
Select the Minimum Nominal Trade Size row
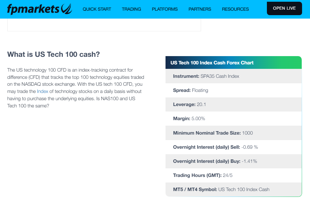coord(233,133)
